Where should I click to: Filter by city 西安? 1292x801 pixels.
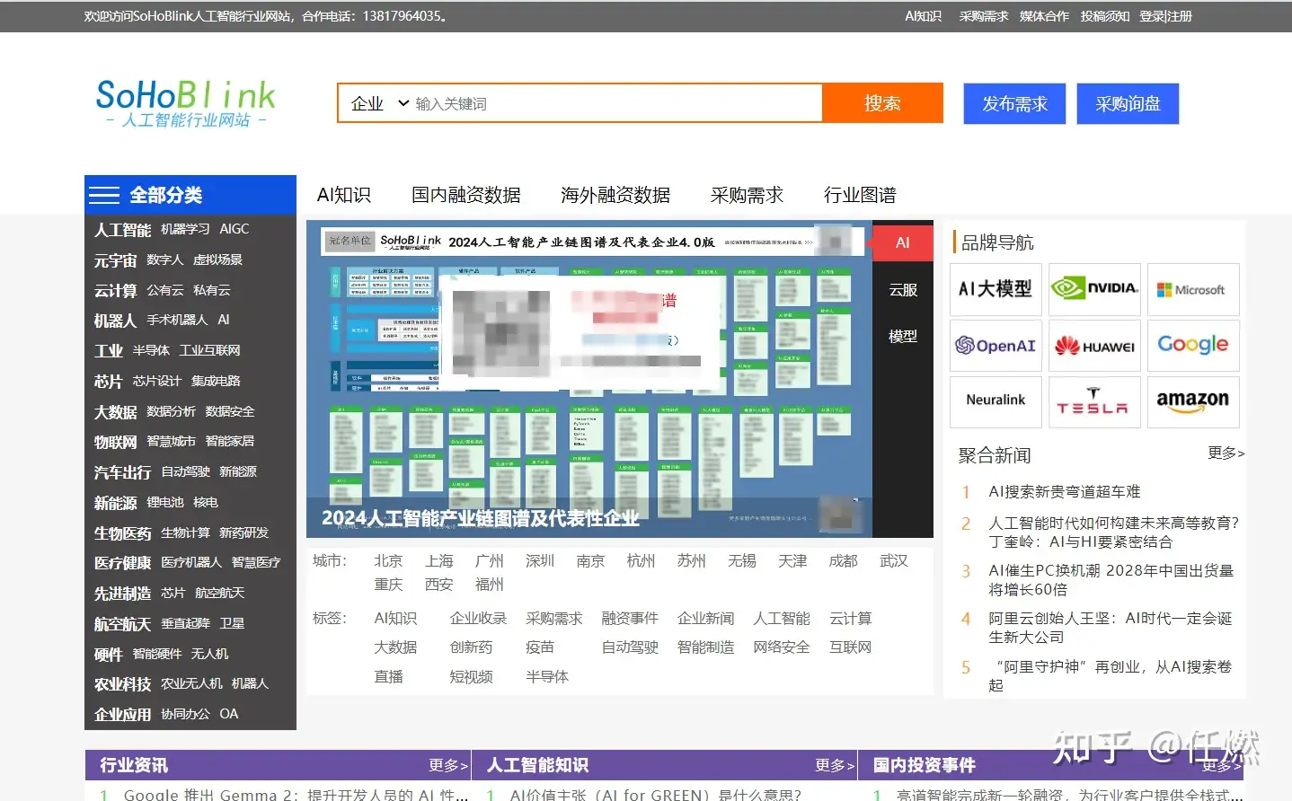439,585
